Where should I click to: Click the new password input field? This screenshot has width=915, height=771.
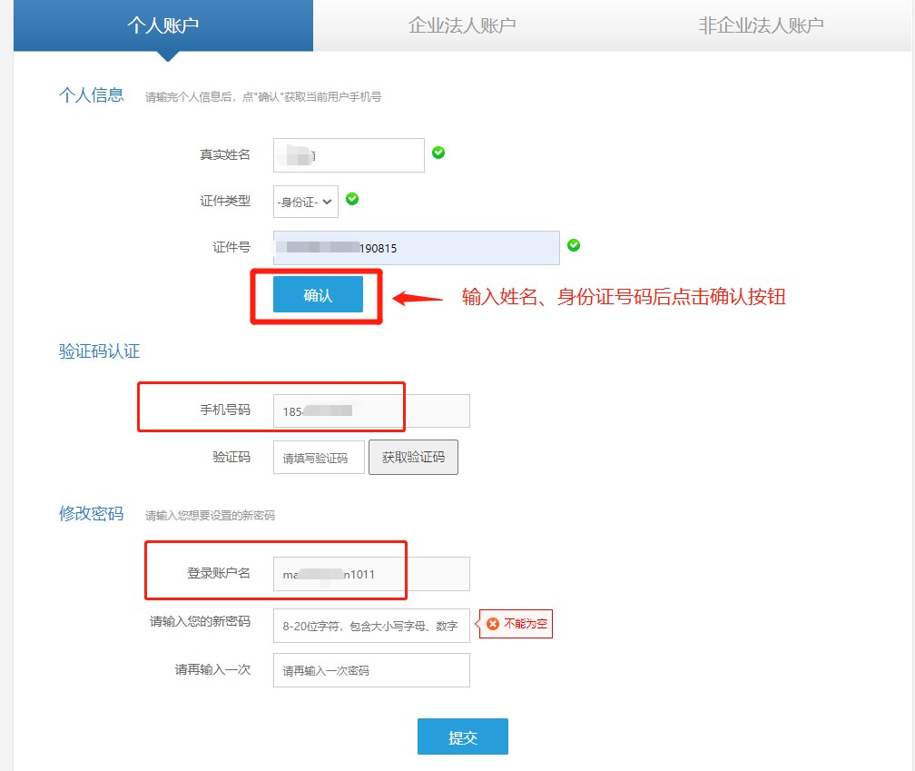[x=370, y=626]
